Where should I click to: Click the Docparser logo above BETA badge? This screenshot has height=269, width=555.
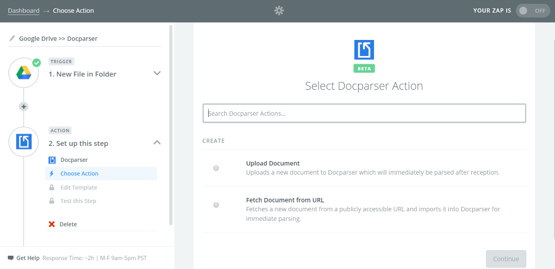(364, 49)
